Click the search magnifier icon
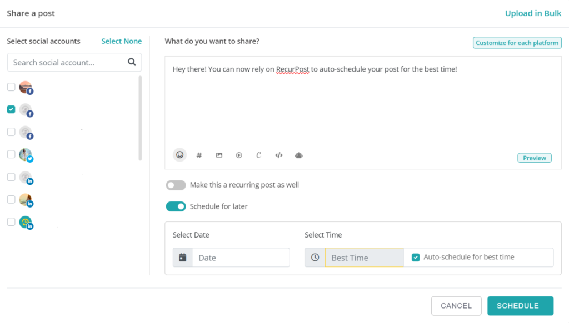 click(132, 62)
